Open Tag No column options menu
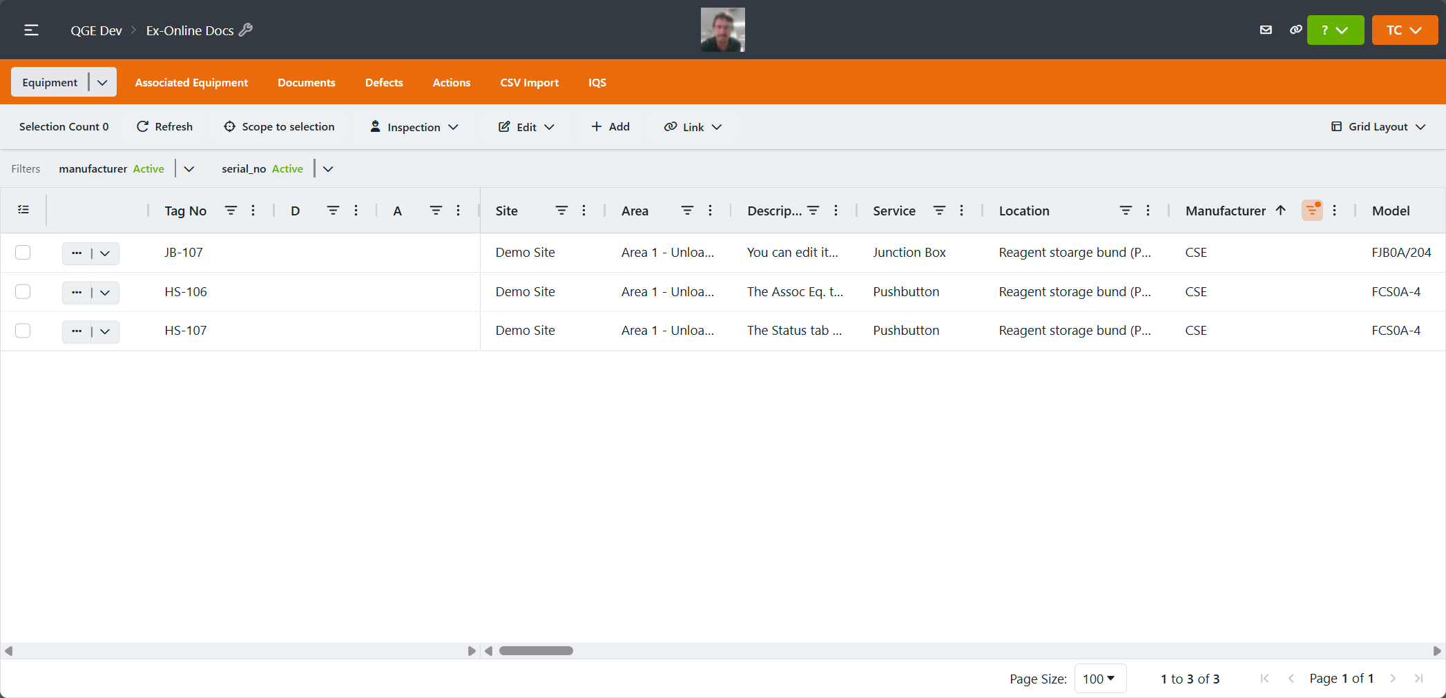This screenshot has width=1446, height=698. 253,211
